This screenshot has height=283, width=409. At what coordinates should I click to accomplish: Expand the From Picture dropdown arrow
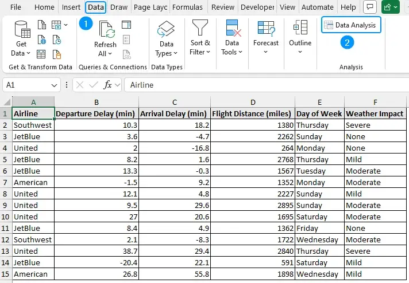click(65, 25)
